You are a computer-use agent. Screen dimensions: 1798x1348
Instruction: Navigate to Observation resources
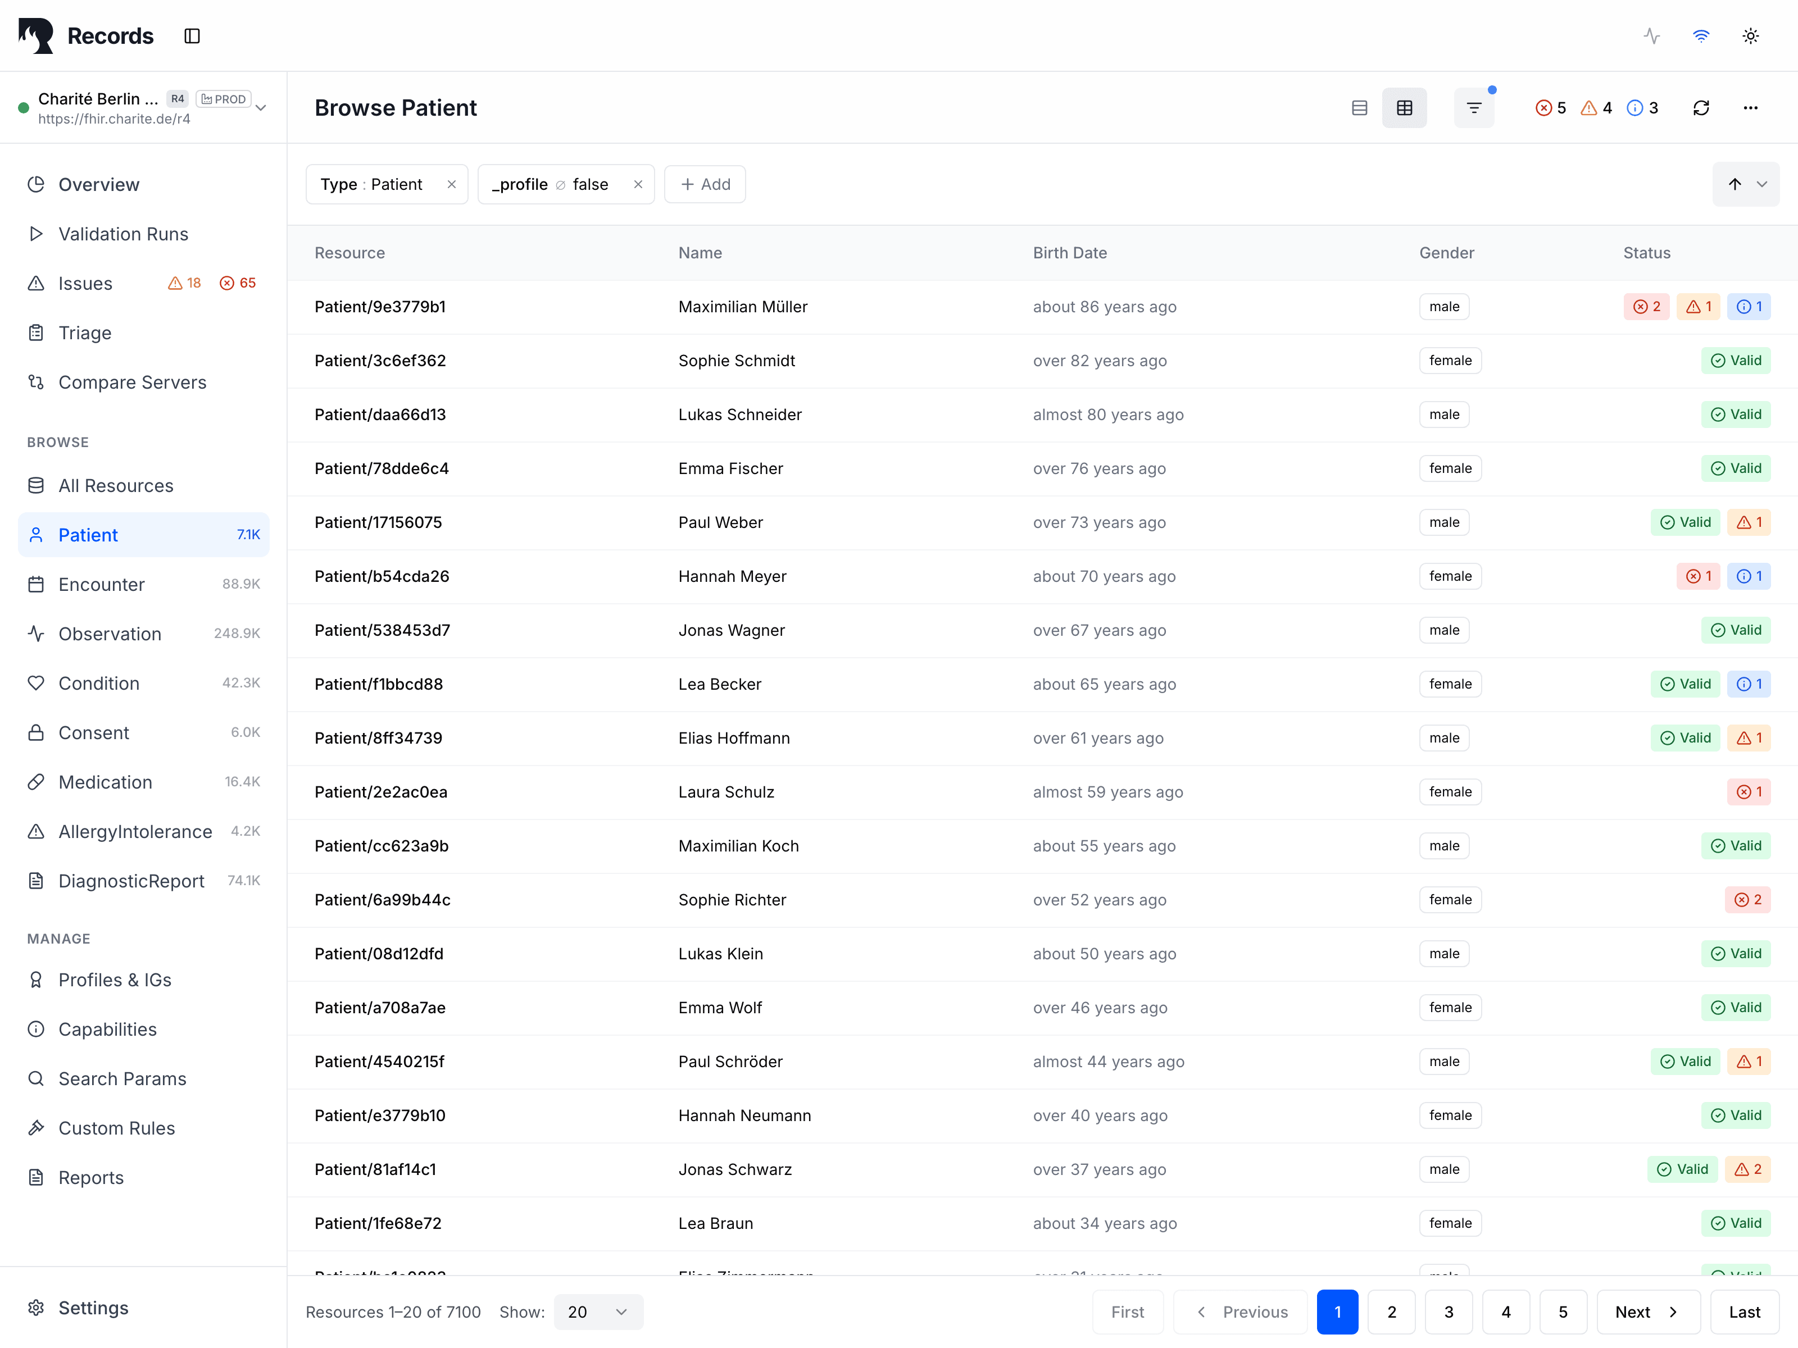coord(110,634)
